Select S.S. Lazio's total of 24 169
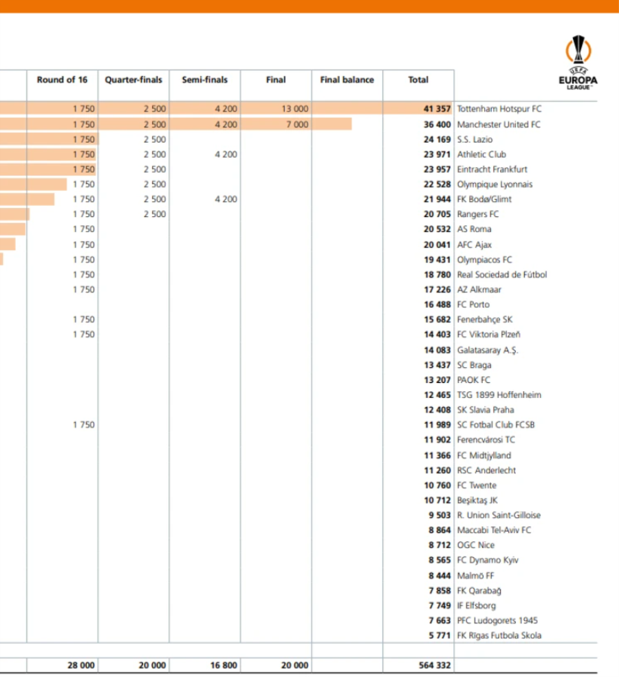This screenshot has height=677, width=619. point(437,140)
